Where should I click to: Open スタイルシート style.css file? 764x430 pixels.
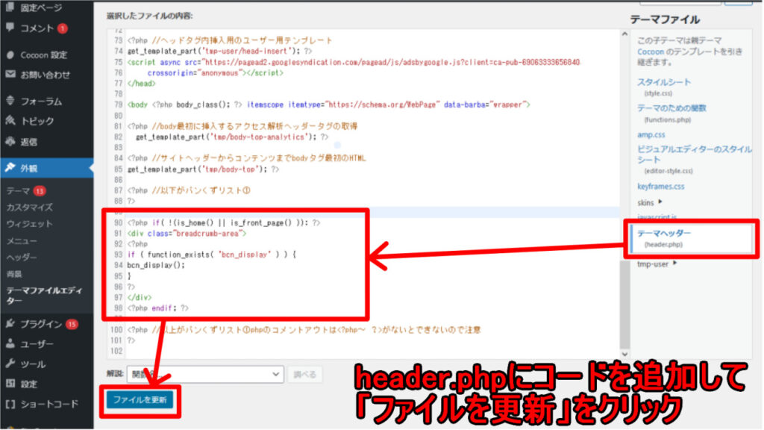pos(663,82)
